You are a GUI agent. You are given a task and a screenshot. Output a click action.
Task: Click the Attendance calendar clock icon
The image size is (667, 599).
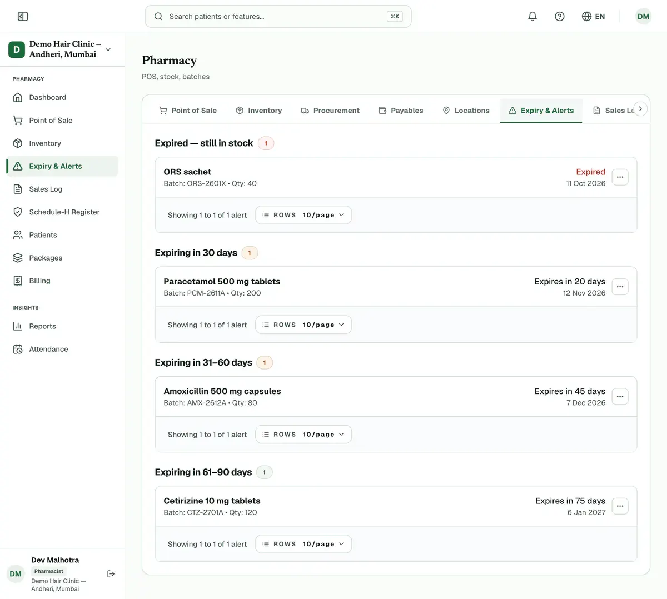click(x=18, y=349)
